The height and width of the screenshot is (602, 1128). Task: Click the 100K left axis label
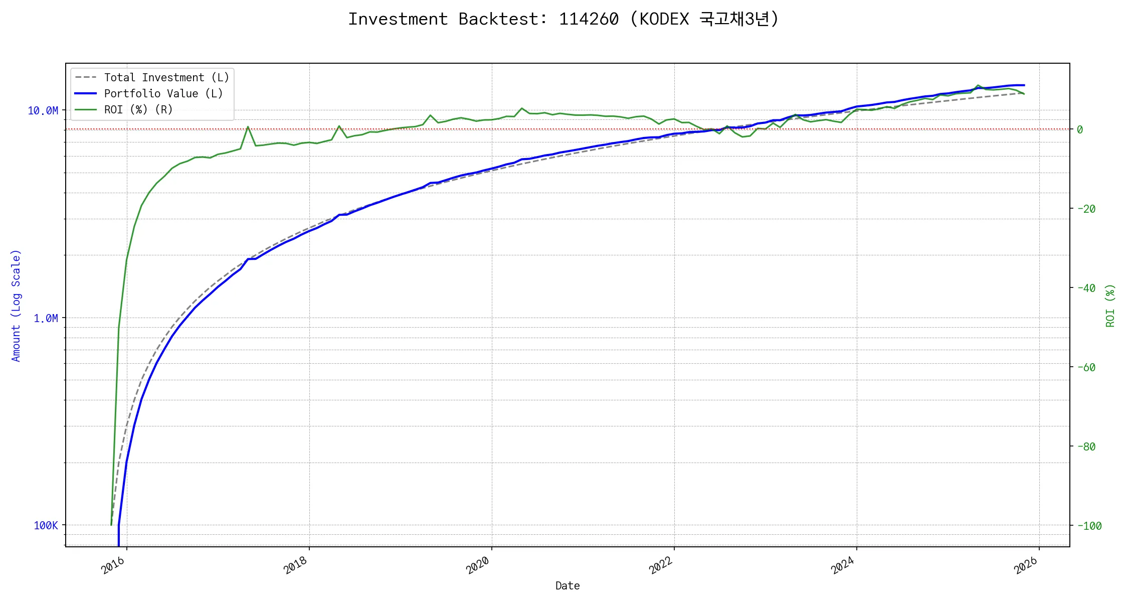click(x=46, y=525)
